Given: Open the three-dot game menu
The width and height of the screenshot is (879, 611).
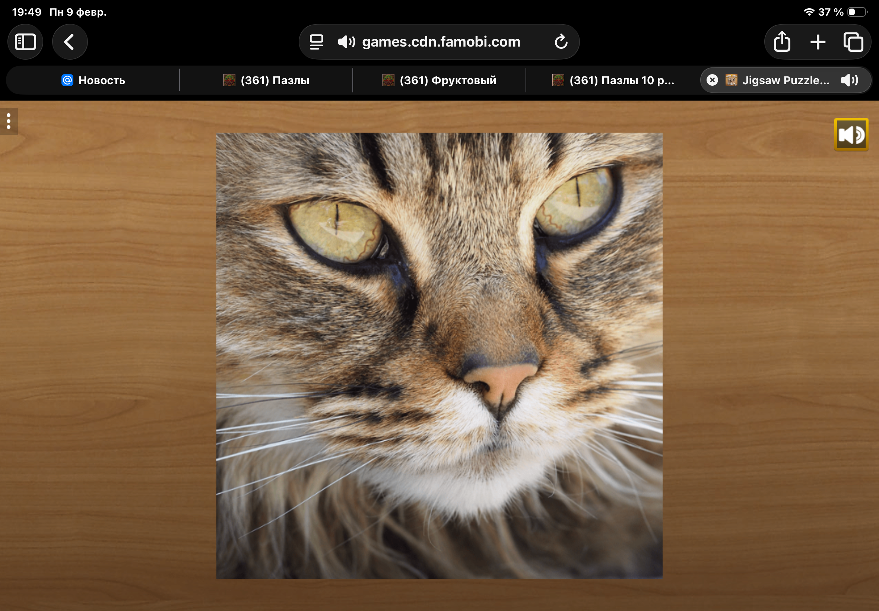Looking at the screenshot, I should click(x=9, y=121).
